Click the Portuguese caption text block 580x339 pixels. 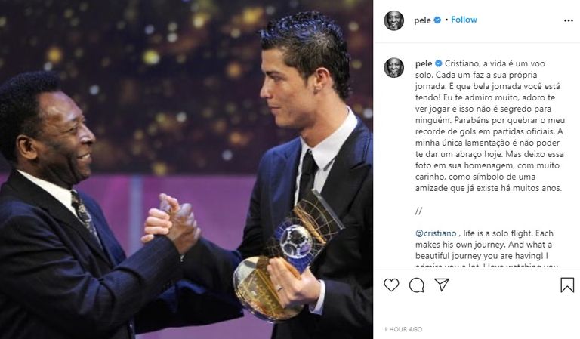point(489,125)
